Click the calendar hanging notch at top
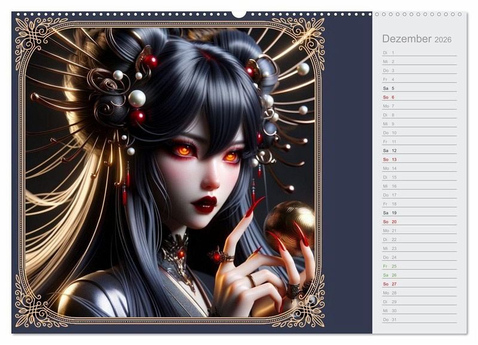Viewport: 478px width, 345px height. [x=239, y=14]
